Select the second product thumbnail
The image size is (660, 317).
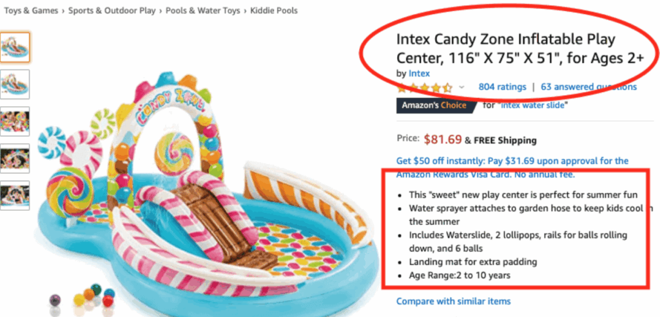click(15, 84)
